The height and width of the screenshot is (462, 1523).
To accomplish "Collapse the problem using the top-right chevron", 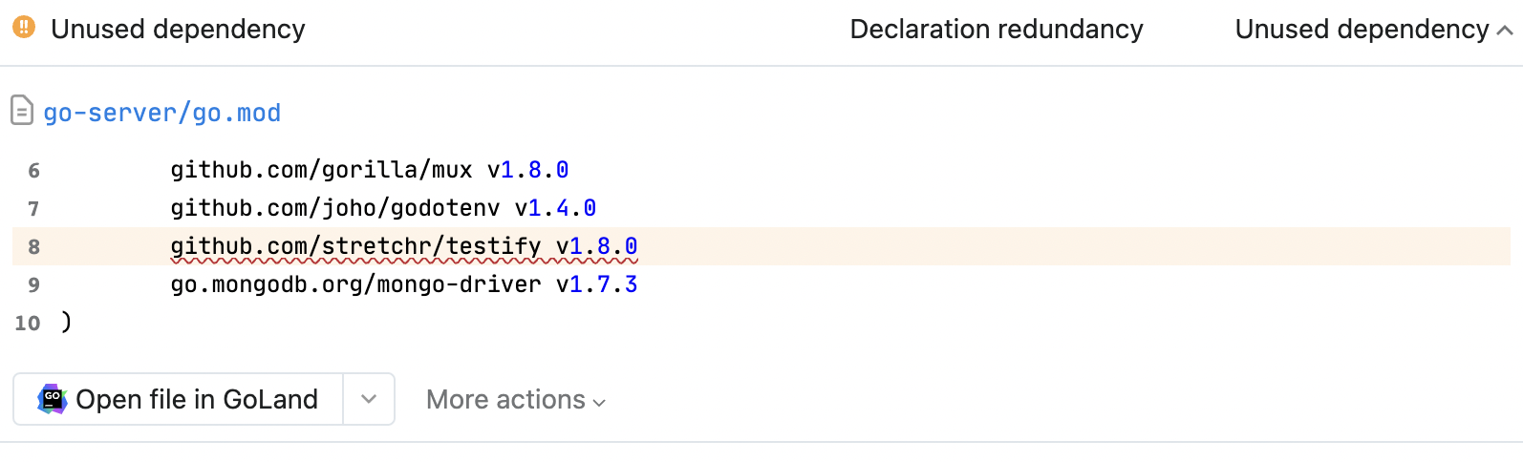I will (x=1505, y=31).
